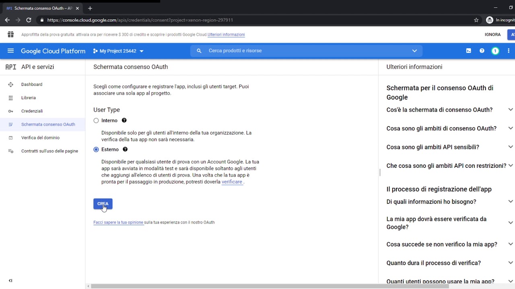515x289 pixels.
Task: Click the Cerca prodotti e risorse search field
Action: [x=306, y=51]
